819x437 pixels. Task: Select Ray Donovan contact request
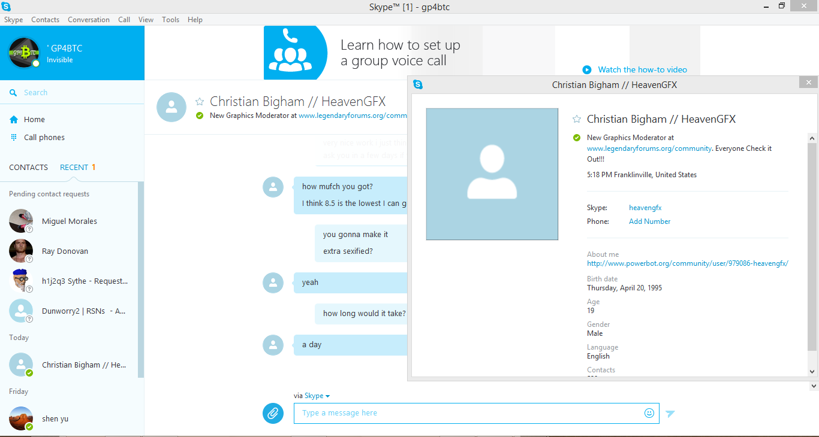coord(69,251)
